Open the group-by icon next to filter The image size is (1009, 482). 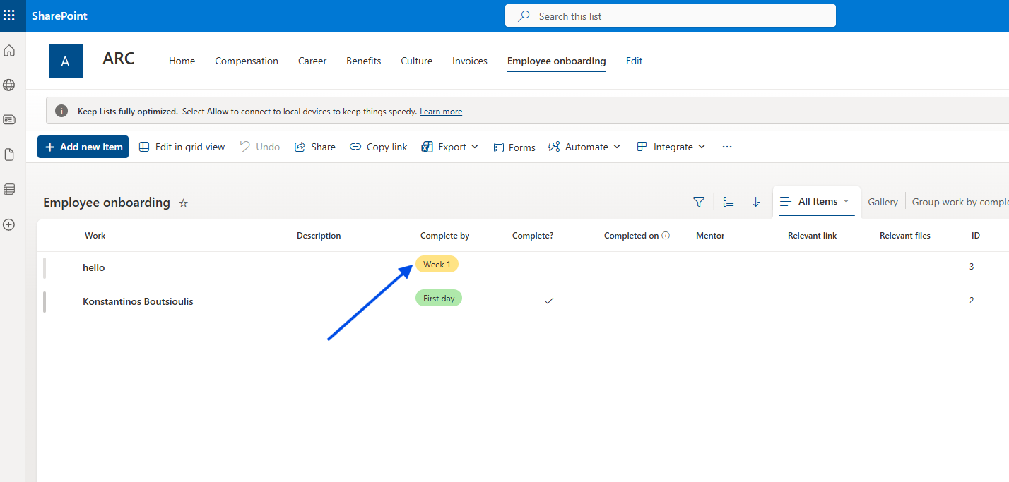pyautogui.click(x=728, y=202)
